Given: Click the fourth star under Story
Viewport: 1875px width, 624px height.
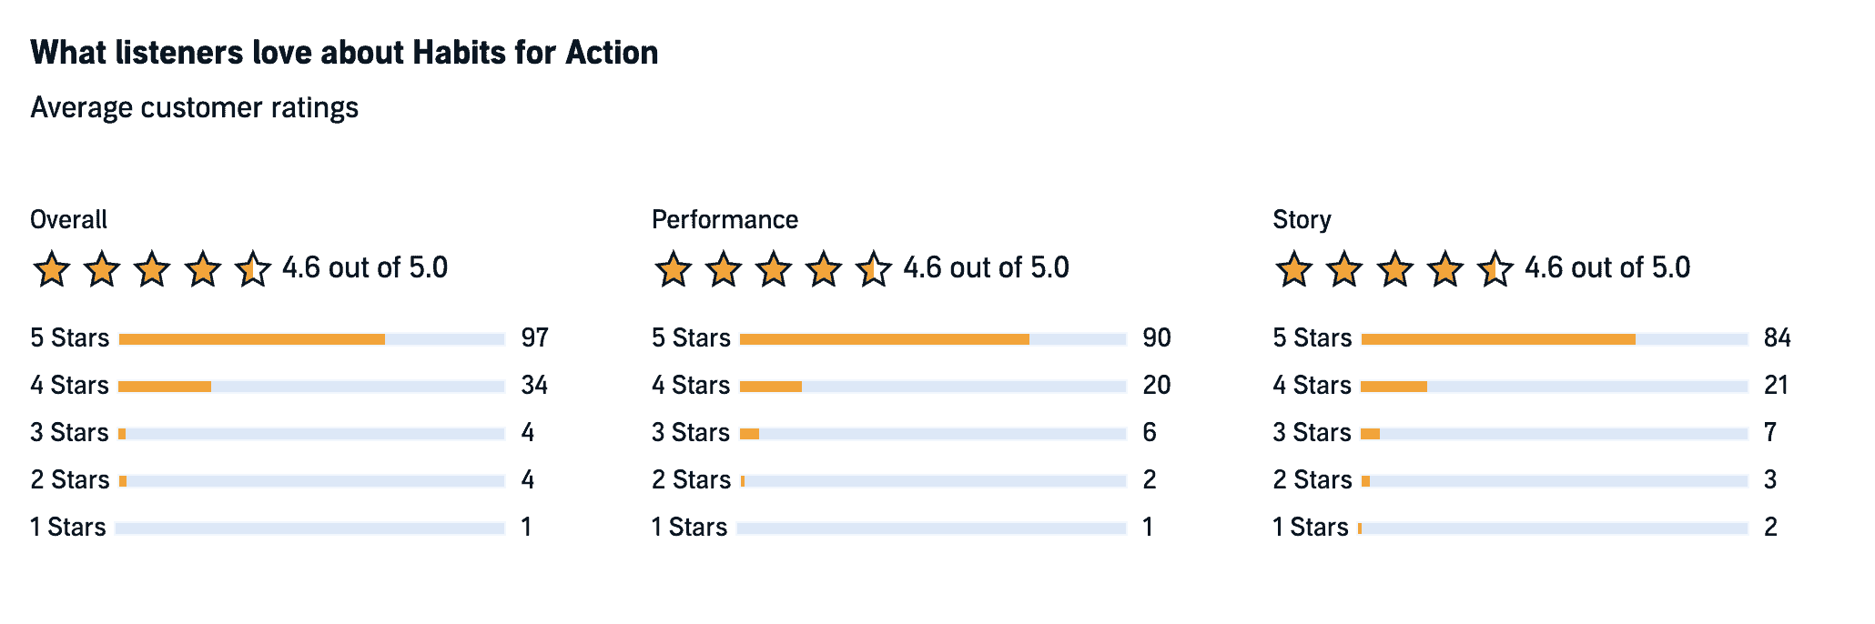Looking at the screenshot, I should pyautogui.click(x=1444, y=270).
